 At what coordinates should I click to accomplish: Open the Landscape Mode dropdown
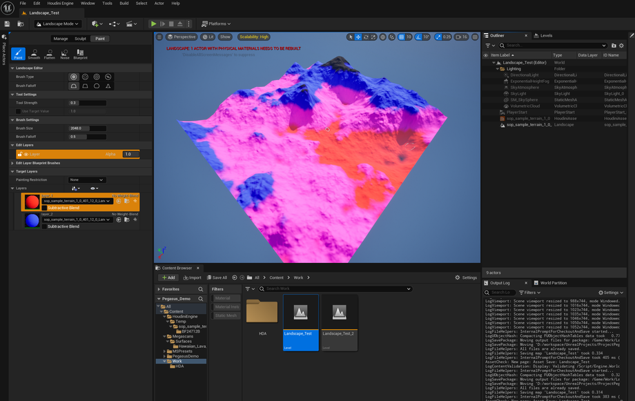[x=58, y=24]
